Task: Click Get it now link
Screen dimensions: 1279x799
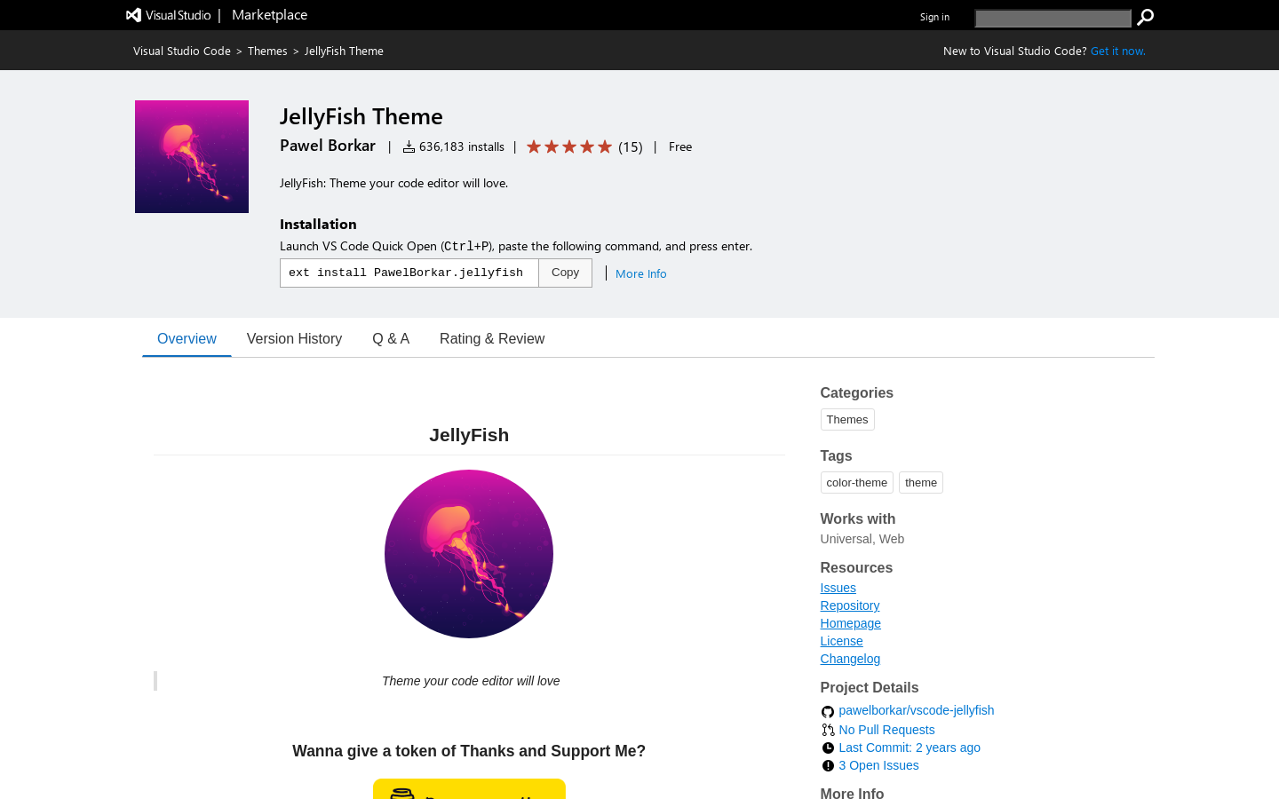Action: (1117, 51)
